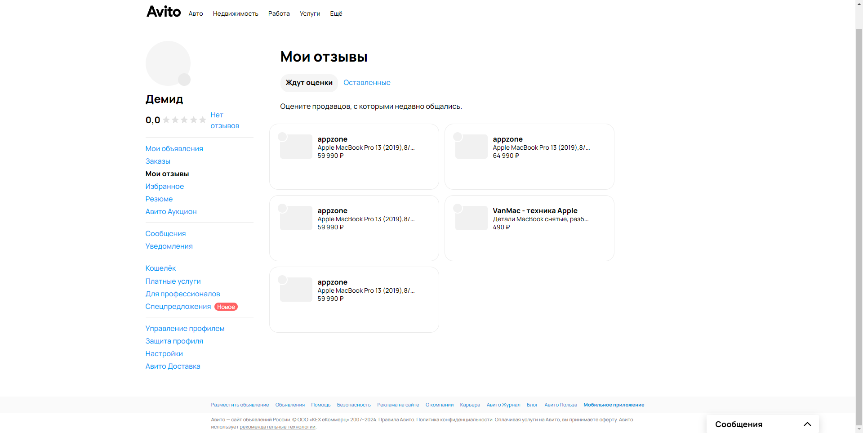Click VanMac - техника Apple seller name

[535, 211]
